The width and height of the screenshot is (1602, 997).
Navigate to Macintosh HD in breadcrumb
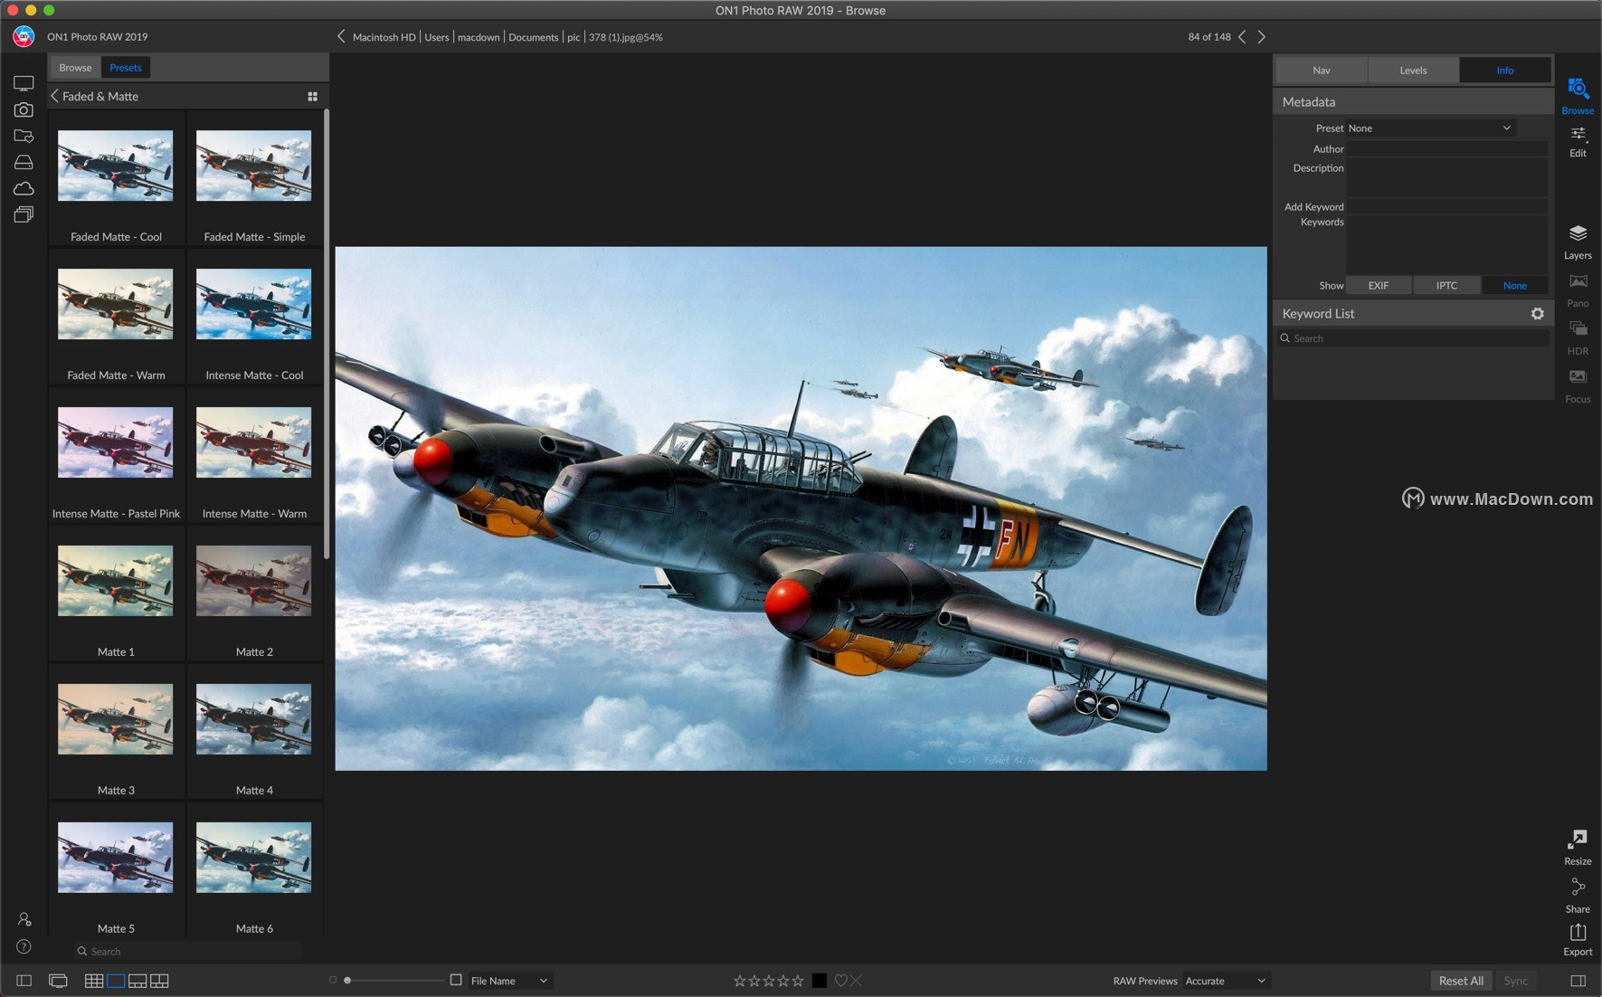(x=384, y=37)
